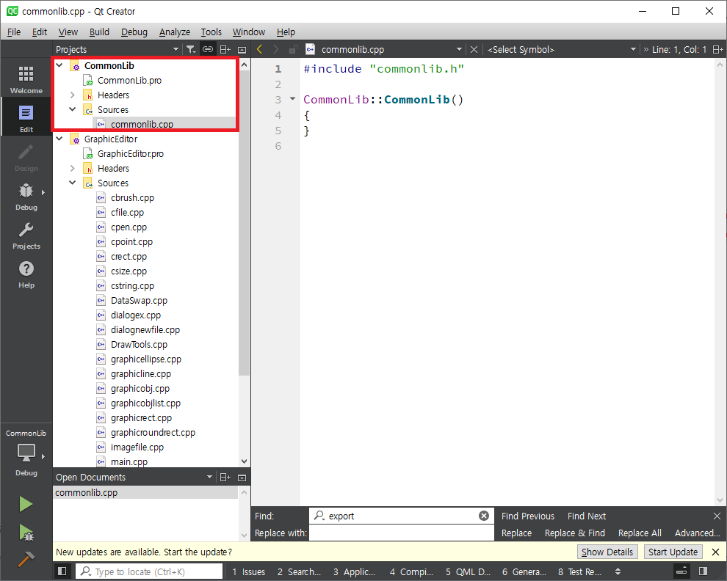Screen dimensions: 727x581
Task: Open the commonlib.cpp file selector dropdown
Action: coord(459,49)
